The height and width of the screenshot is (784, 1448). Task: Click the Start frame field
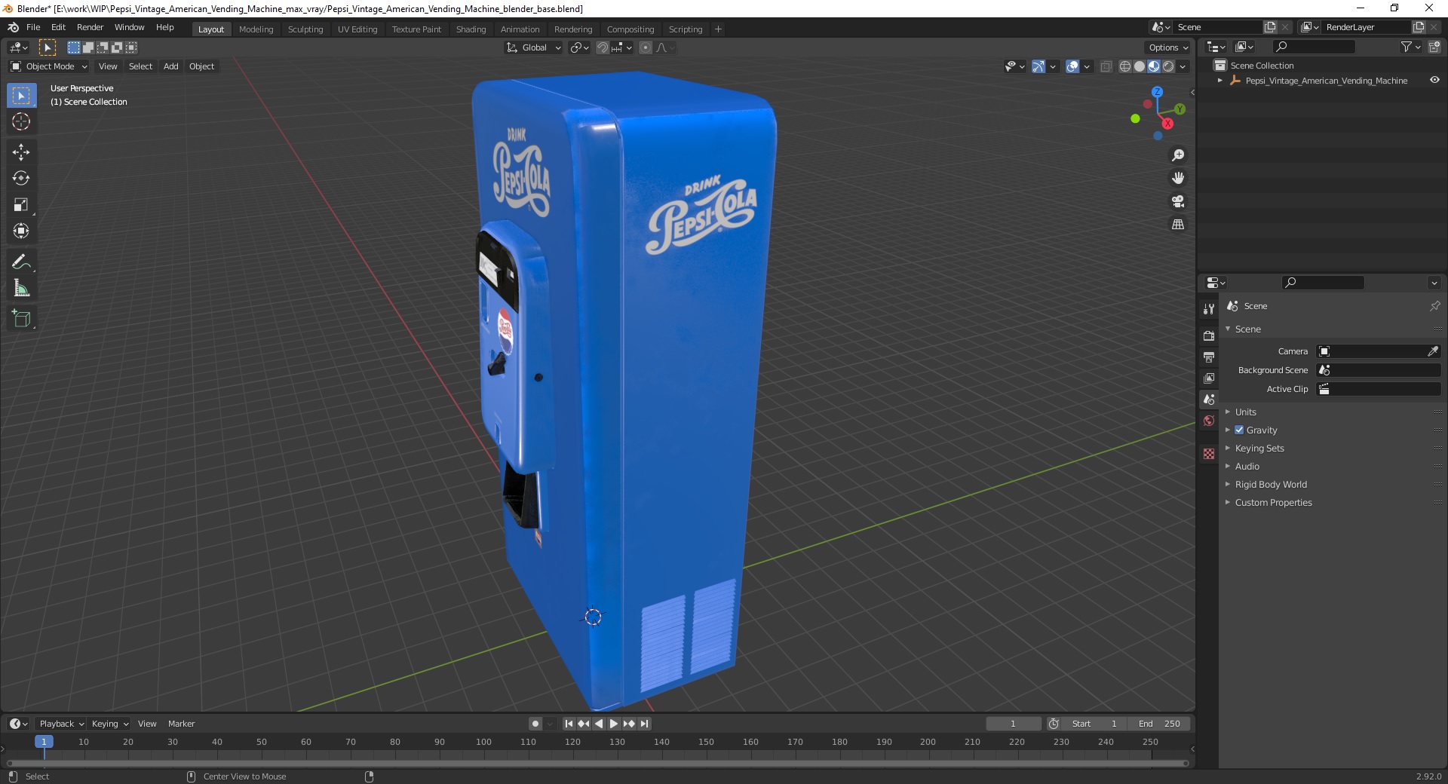pyautogui.click(x=1095, y=724)
